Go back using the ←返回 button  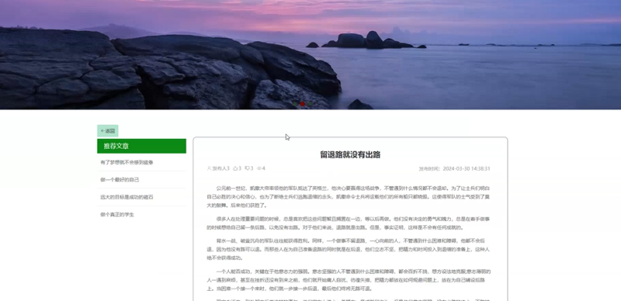pos(107,130)
